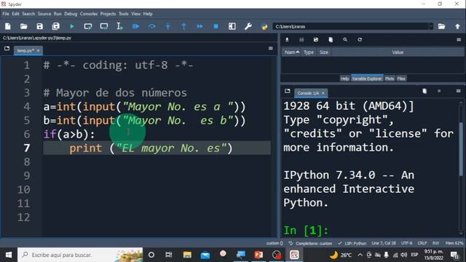Open the working directory dropdown
This screenshot has width=466, height=262.
[x=431, y=26]
